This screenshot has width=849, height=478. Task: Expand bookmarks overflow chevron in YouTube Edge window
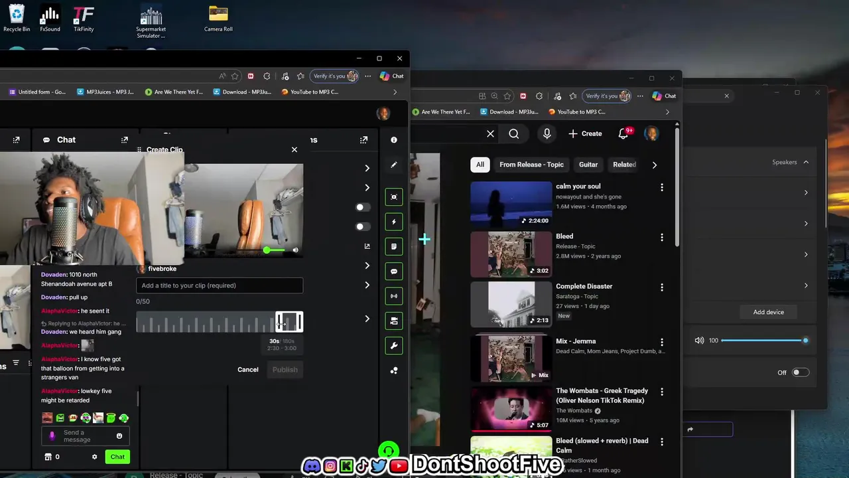(x=667, y=112)
